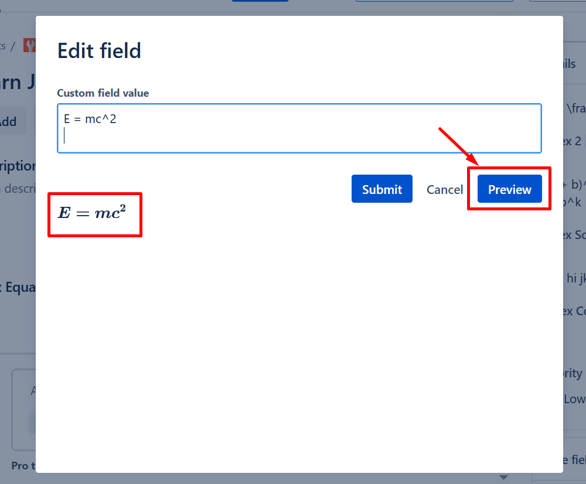Click the rendered E = mc² formula preview
Viewport: 586px width, 484px height.
93,212
